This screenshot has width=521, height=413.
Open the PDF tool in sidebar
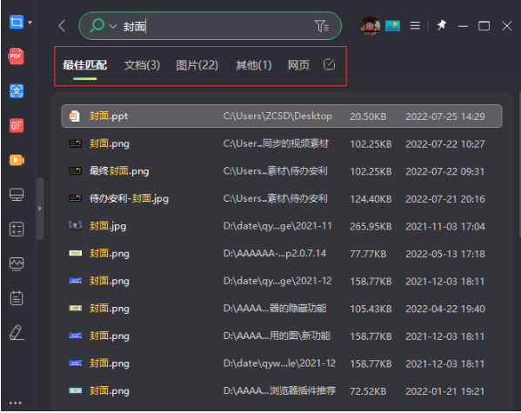tap(16, 57)
